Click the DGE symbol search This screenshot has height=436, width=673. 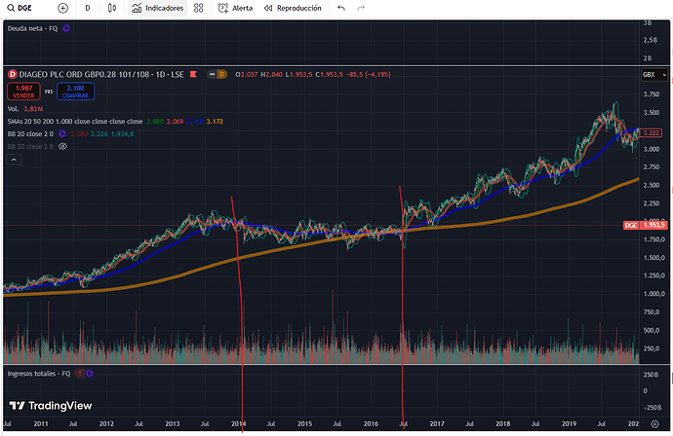20,8
